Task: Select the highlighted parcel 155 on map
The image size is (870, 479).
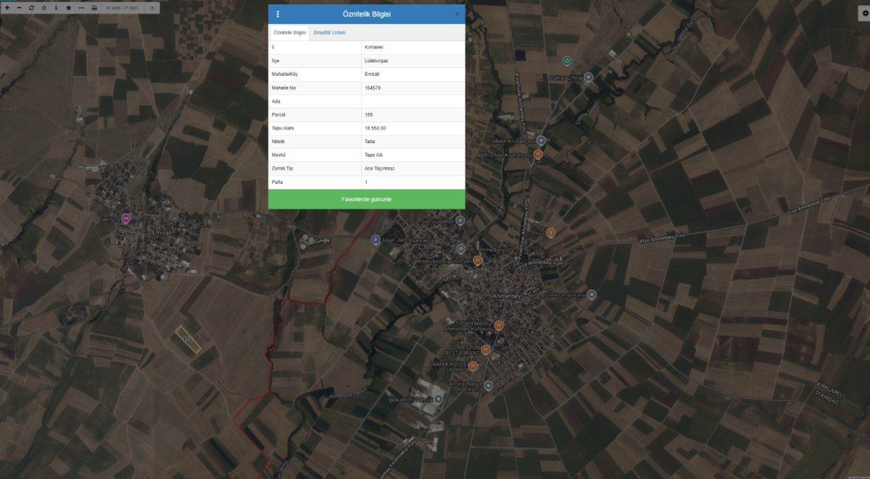Action: (188, 339)
